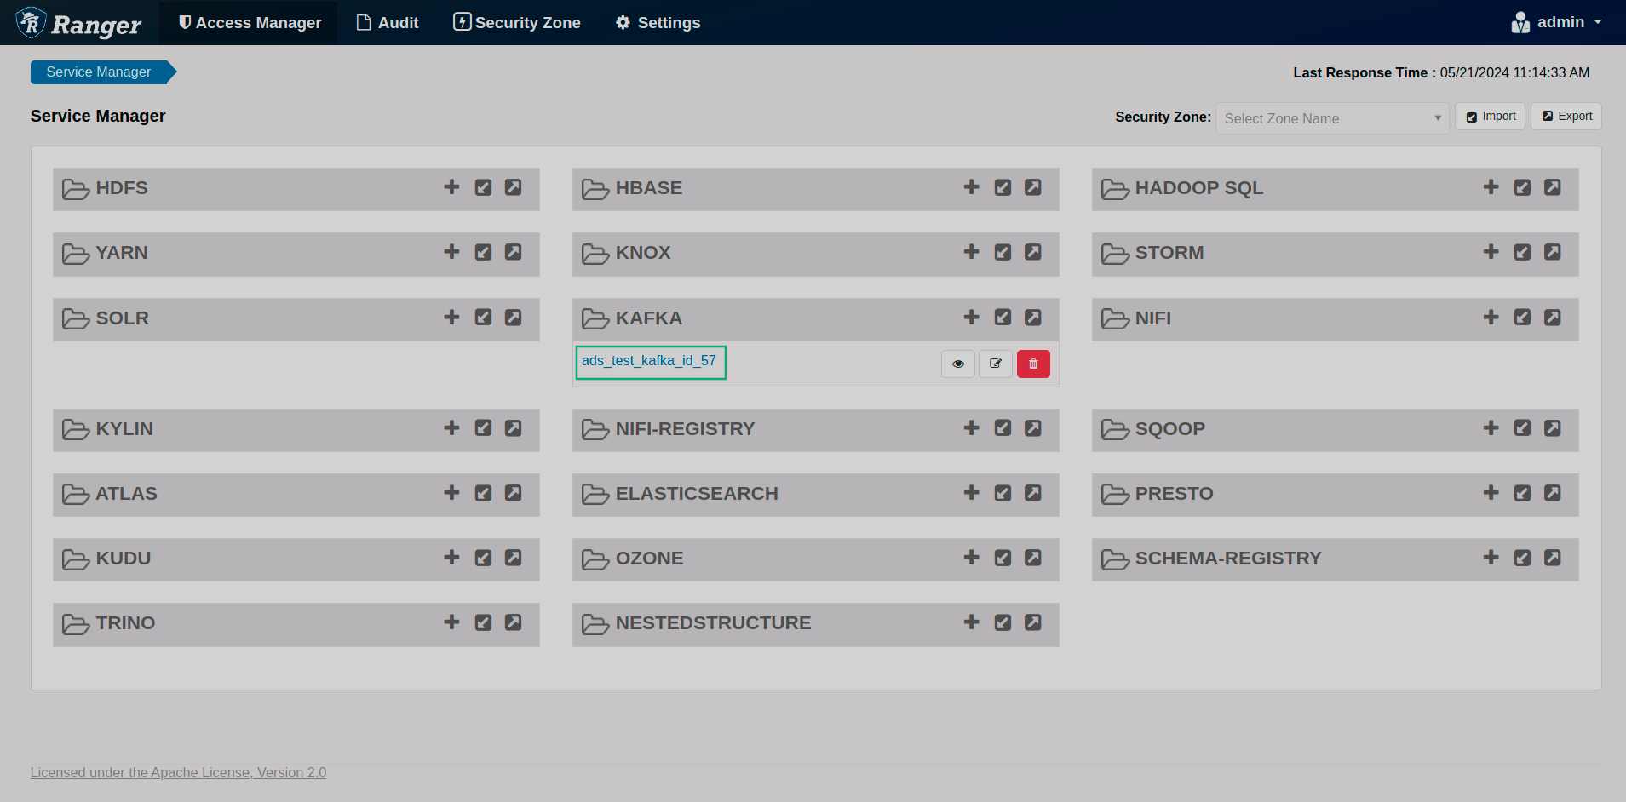
Task: Open the Apache License Version 2.0 link
Action: coord(178,772)
